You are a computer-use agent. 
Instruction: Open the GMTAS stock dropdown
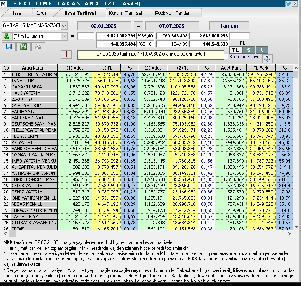pyautogui.click(x=64, y=26)
